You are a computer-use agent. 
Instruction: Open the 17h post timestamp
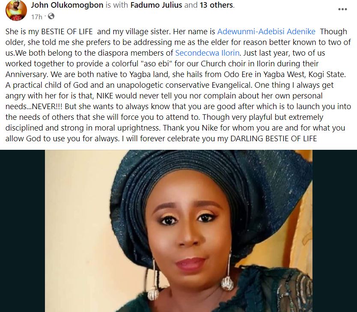(x=37, y=17)
